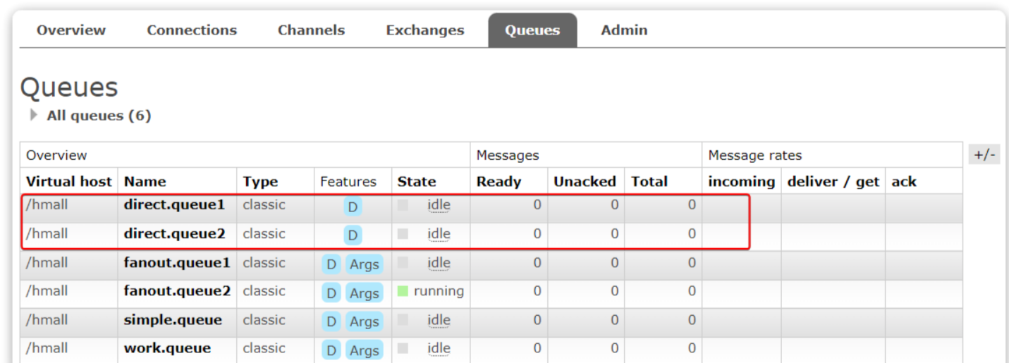
Task: Open the Admin tab
Action: point(623,30)
